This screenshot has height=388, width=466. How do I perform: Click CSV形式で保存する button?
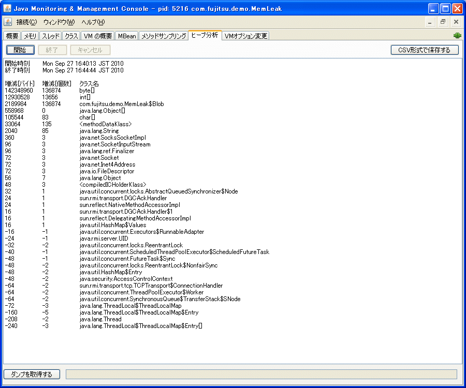click(x=425, y=50)
